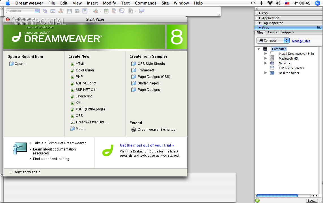Click the Templates icon in the Insert bar

tap(131, 11)
